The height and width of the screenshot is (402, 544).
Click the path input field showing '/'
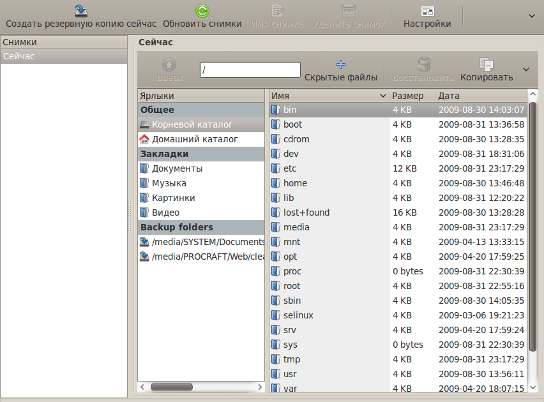coord(250,70)
